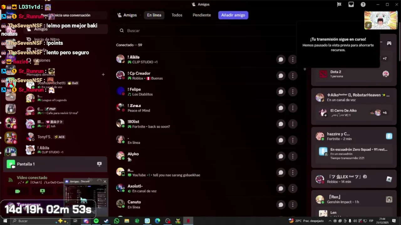Open more options for !80list
This screenshot has height=225, width=401.
pyautogui.click(x=293, y=124)
